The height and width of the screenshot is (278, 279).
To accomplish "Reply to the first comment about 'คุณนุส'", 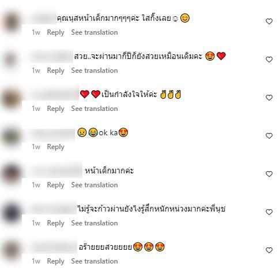I will 55,32.
